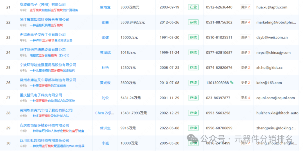The image size is (303, 151).
Task: Open company 无锡市电子仪表工业有限公司
Action: (43, 35)
